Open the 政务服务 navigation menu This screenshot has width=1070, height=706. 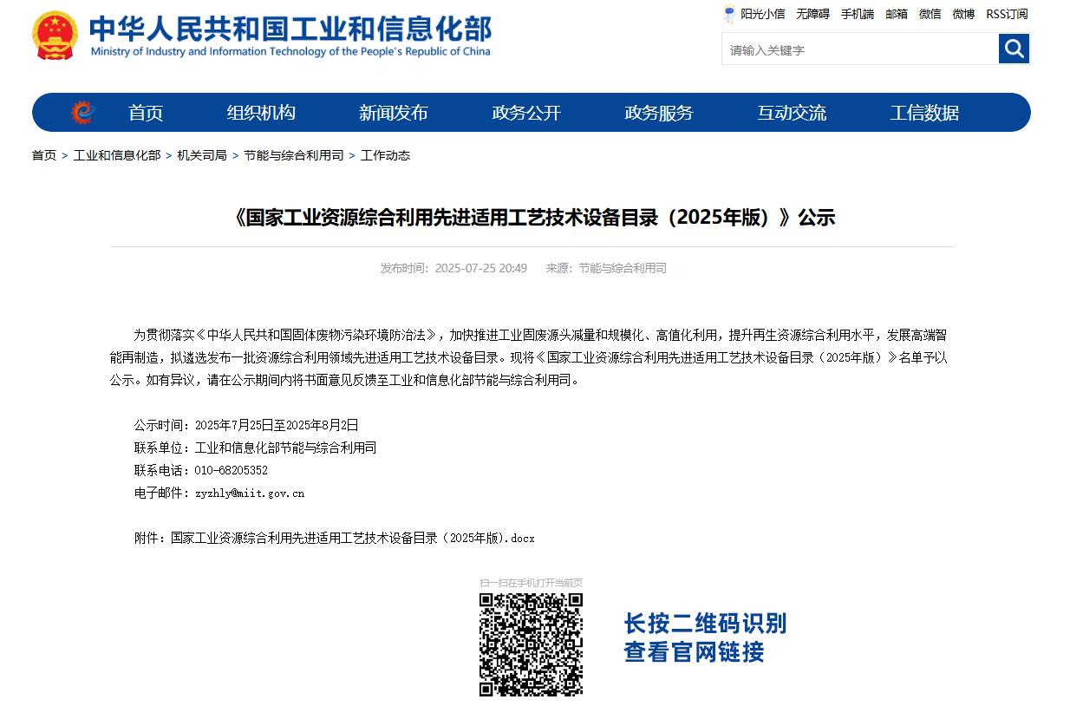click(x=659, y=113)
